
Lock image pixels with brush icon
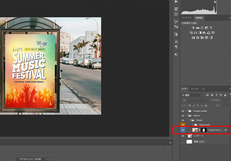194,105
